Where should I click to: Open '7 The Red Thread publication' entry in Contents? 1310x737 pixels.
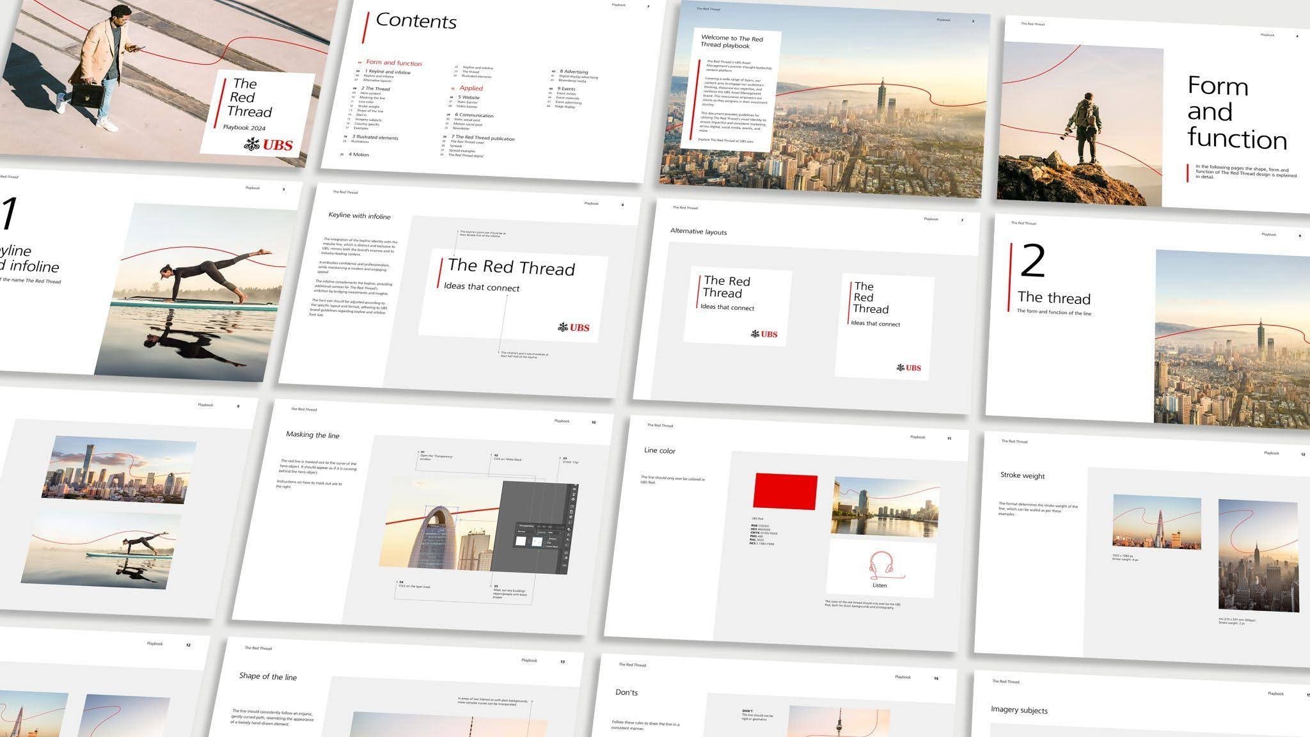pos(482,138)
